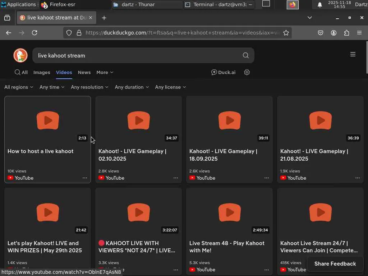Reload the current page

point(34,33)
